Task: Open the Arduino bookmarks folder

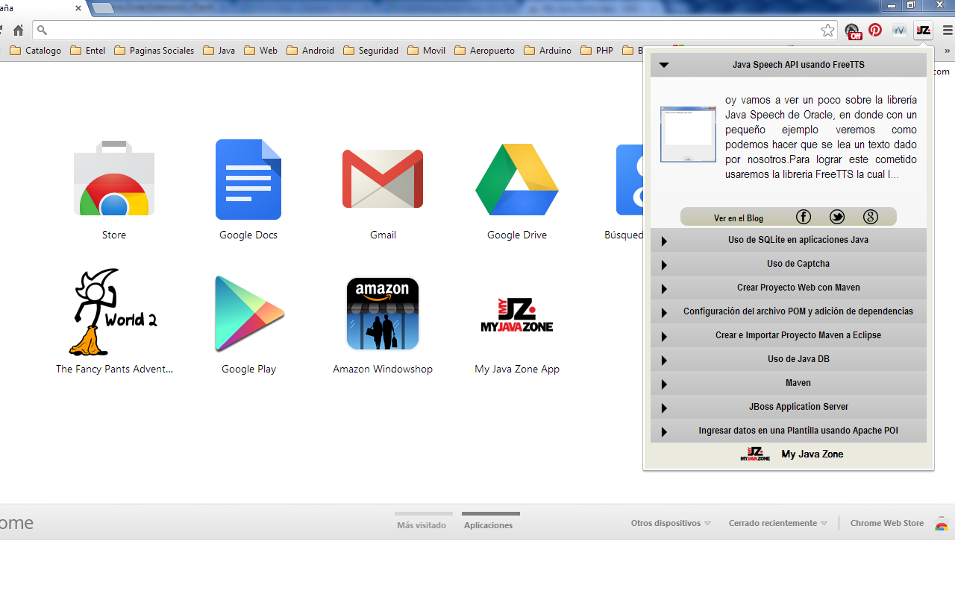Action: pos(548,51)
